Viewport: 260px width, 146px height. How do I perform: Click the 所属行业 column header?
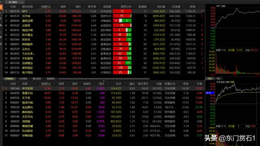170,84
